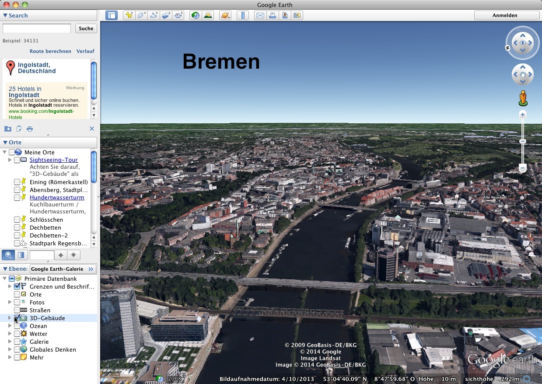
Task: Move selected place up with arrow button
Action: click(x=61, y=255)
